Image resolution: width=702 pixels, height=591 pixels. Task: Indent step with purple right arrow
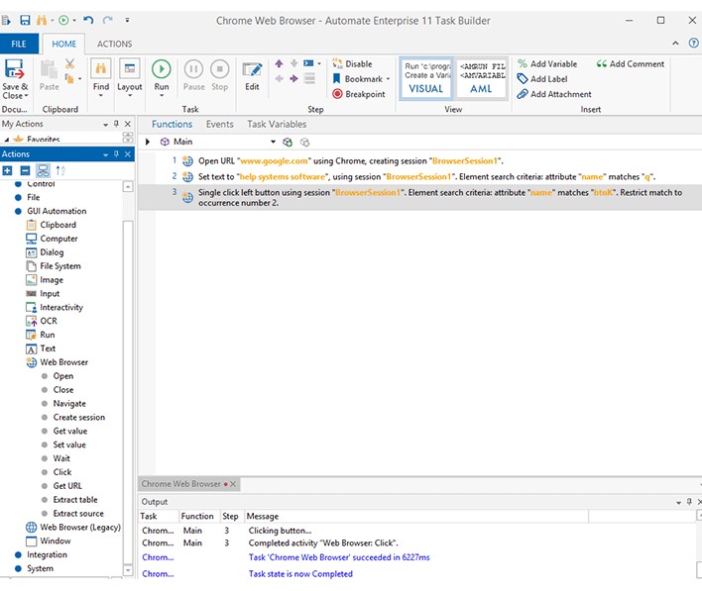click(293, 78)
